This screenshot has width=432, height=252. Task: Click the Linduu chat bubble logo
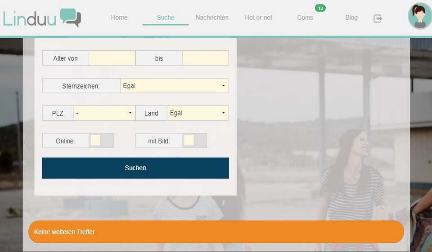pyautogui.click(x=70, y=17)
